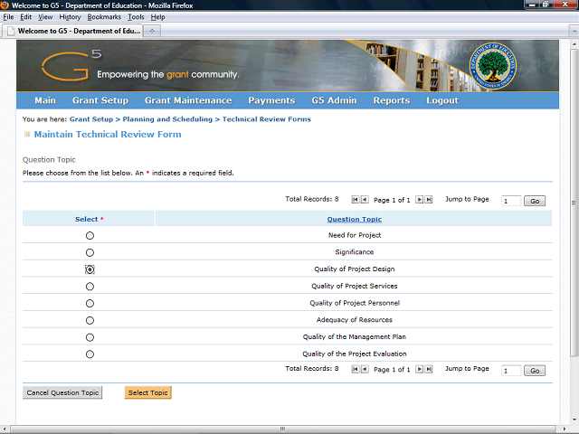Screen dimensions: 579x434
Task: Click top Go button
Action: click(x=535, y=201)
